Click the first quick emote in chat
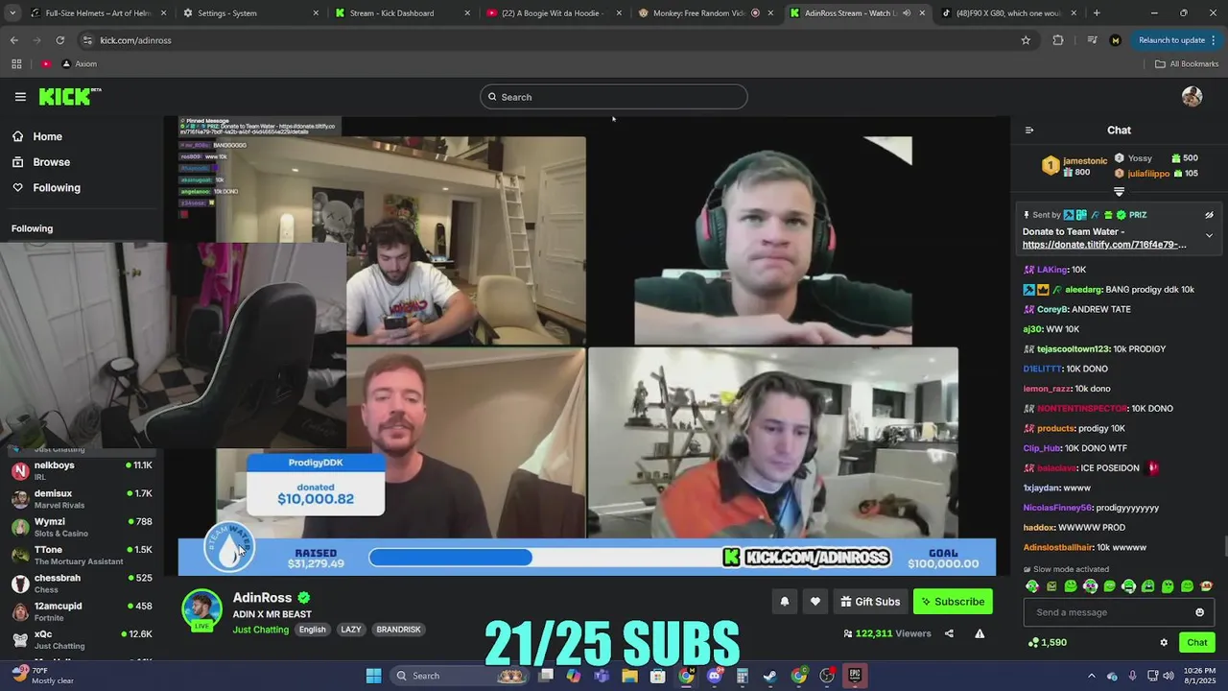This screenshot has width=1228, height=691. (x=1032, y=586)
